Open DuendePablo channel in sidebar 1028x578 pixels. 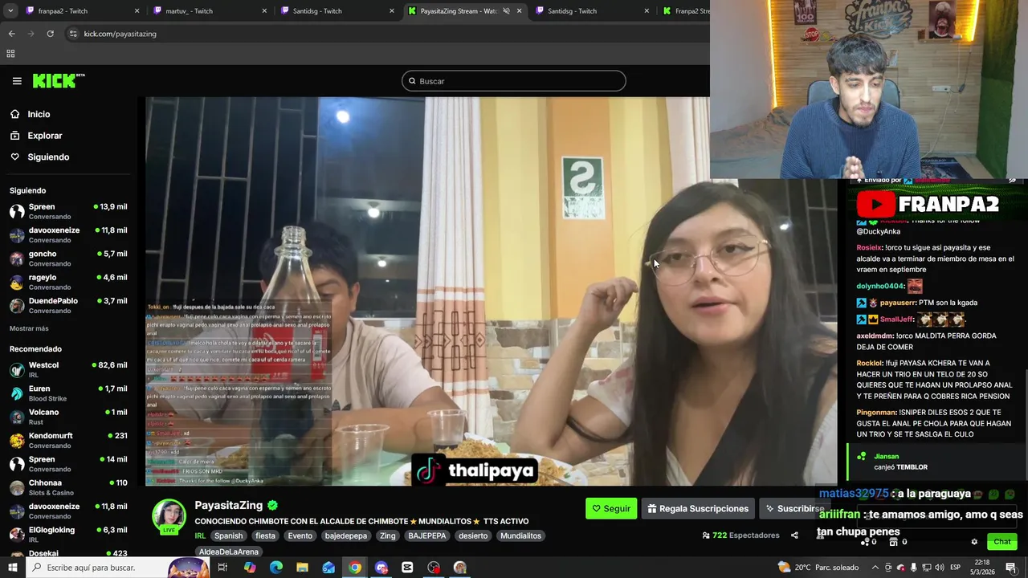pyautogui.click(x=68, y=305)
